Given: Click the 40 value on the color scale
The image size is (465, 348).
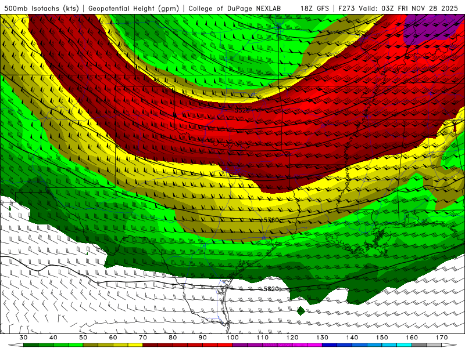Looking at the screenshot, I should [x=53, y=338].
